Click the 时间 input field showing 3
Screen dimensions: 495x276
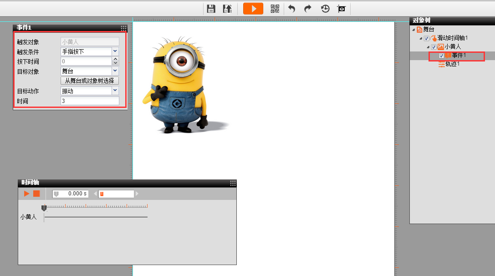tap(90, 101)
